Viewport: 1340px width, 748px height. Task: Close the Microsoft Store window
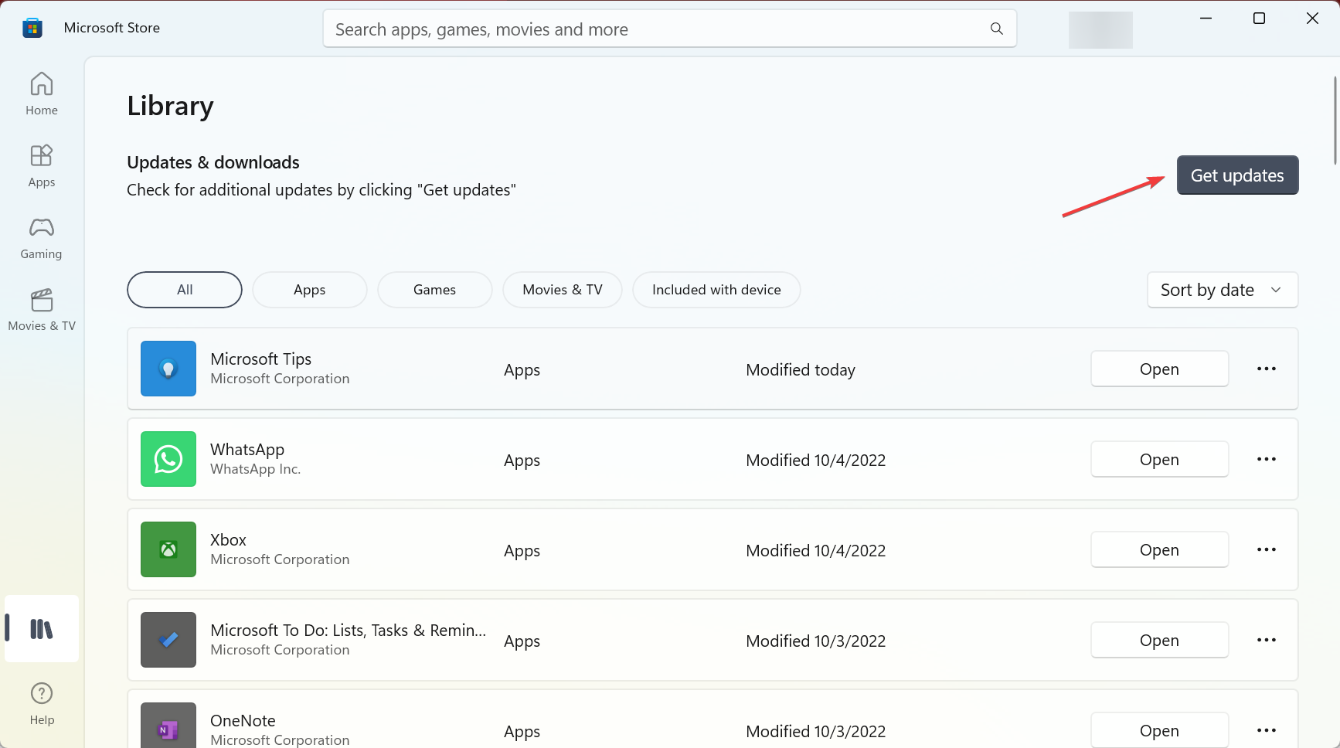(1312, 19)
